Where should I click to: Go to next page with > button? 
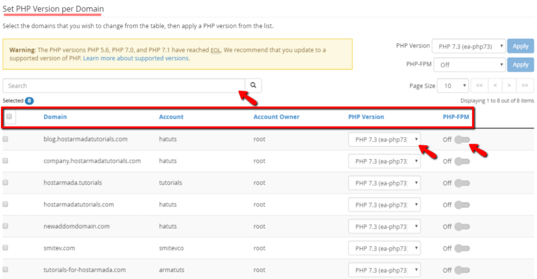click(509, 85)
